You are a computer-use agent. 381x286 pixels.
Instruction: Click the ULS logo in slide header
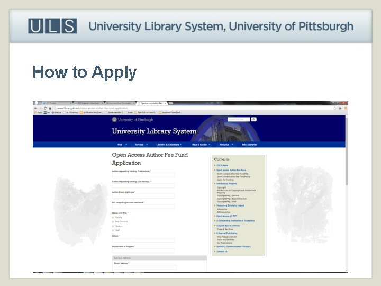click(x=52, y=26)
